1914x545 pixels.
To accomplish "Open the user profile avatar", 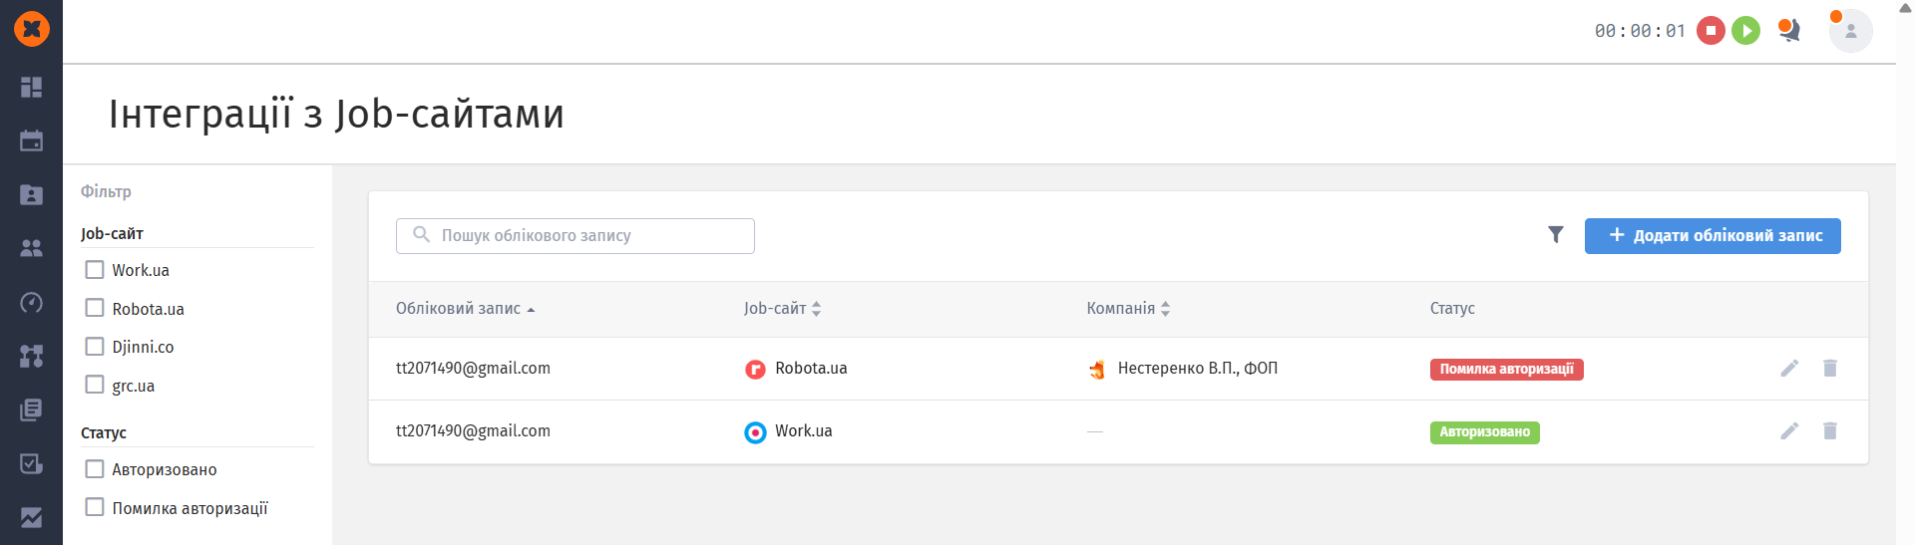I will click(1850, 31).
